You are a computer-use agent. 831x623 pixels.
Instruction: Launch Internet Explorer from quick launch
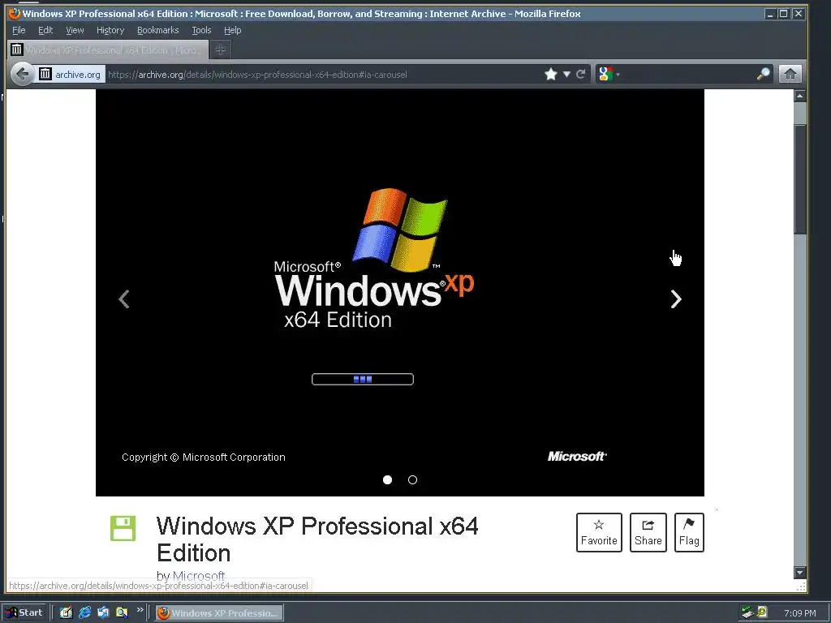pyautogui.click(x=84, y=612)
